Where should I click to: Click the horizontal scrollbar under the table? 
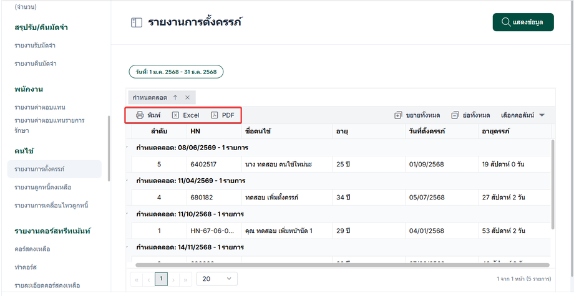(x=343, y=265)
